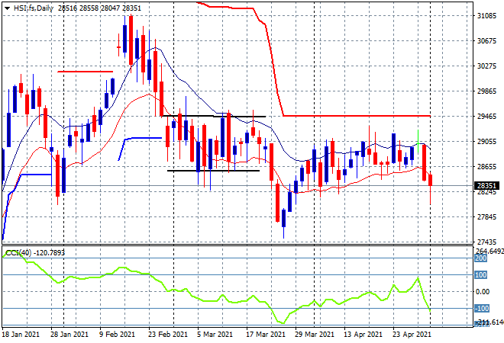Click the 31085 price axis label
The height and width of the screenshot is (343, 504).
[486, 16]
